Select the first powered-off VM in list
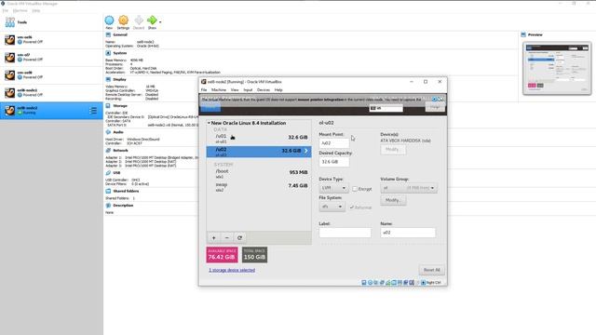Viewport: 596px width, 335px height. point(51,39)
